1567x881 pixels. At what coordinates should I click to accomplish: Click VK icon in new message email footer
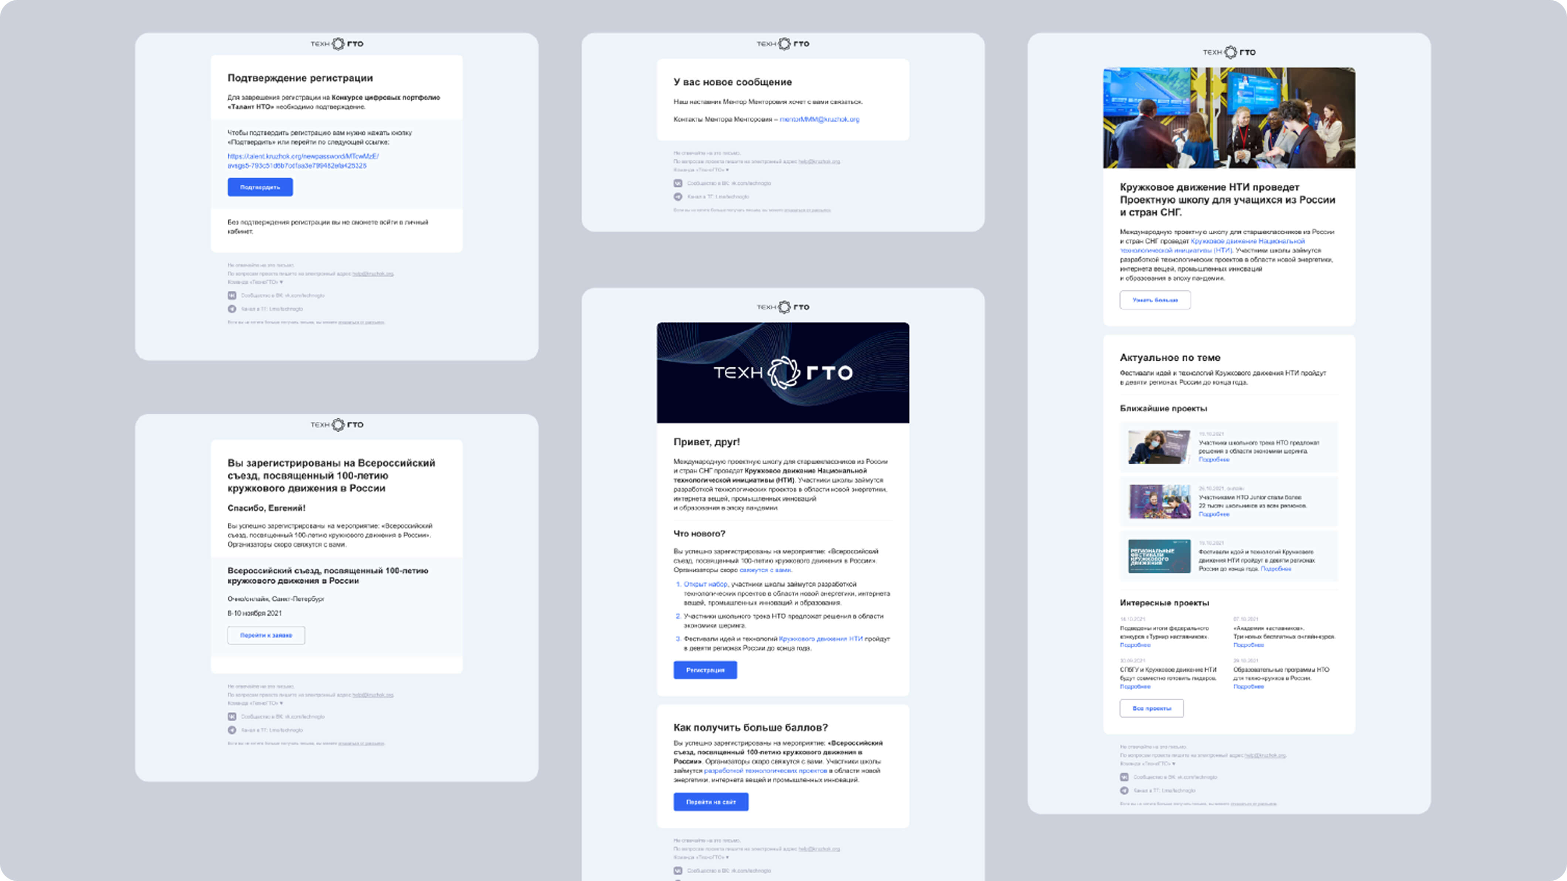pyautogui.click(x=678, y=183)
